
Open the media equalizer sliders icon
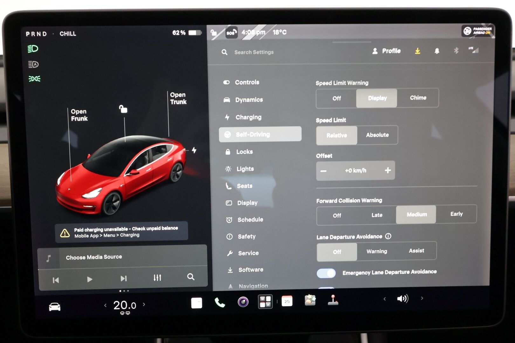(x=157, y=278)
